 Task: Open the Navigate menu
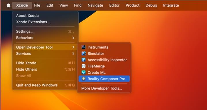(x=95, y=5)
